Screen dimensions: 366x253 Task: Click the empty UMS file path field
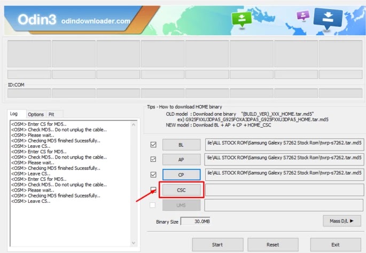click(x=284, y=205)
